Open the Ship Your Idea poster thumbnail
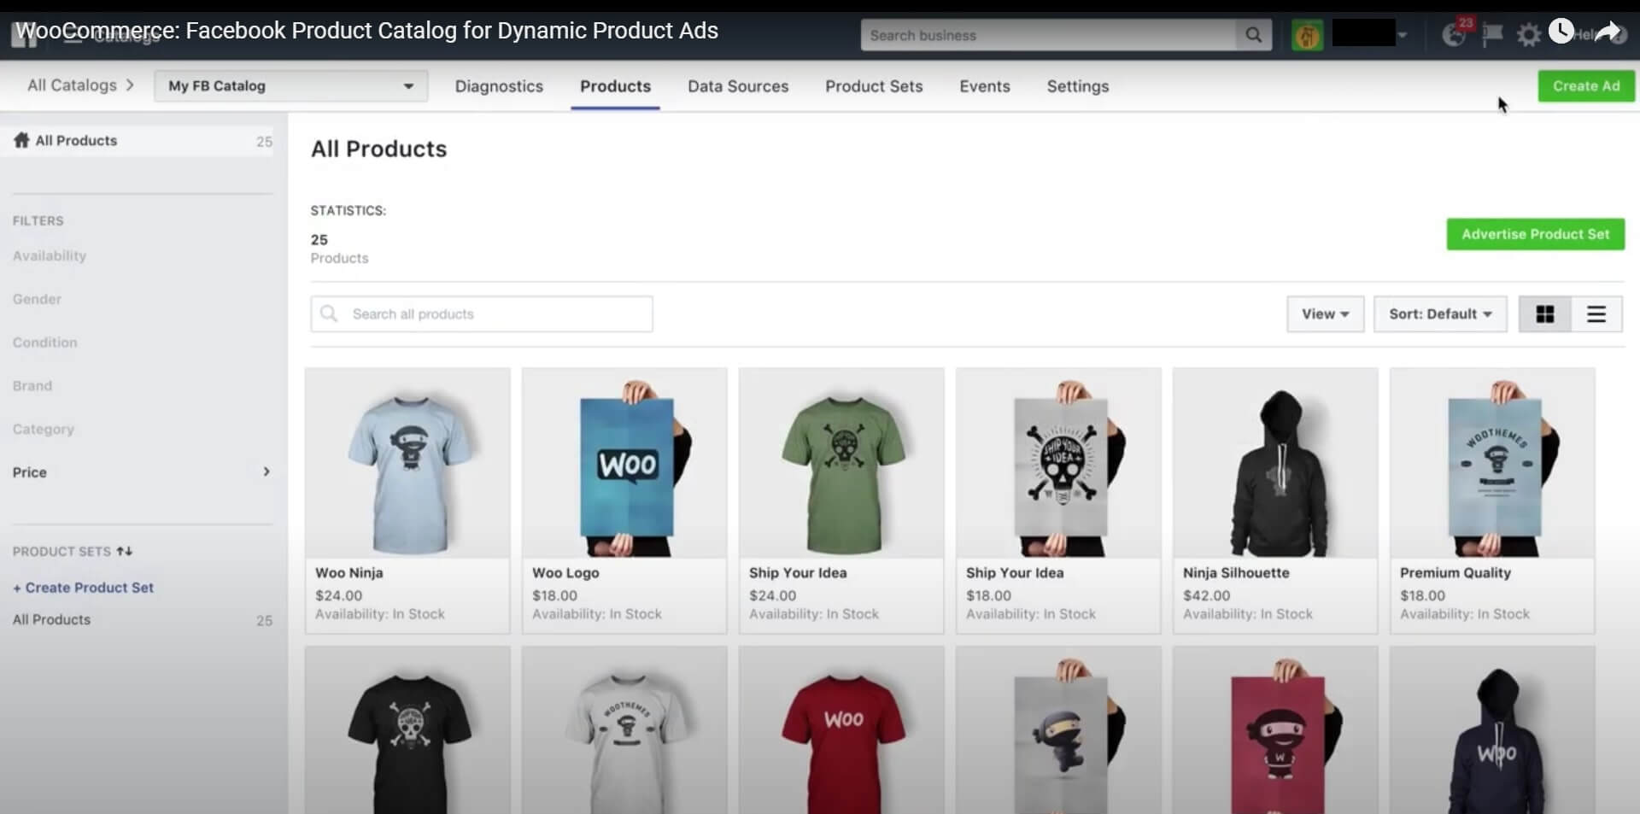This screenshot has width=1640, height=814. pos(1058,464)
